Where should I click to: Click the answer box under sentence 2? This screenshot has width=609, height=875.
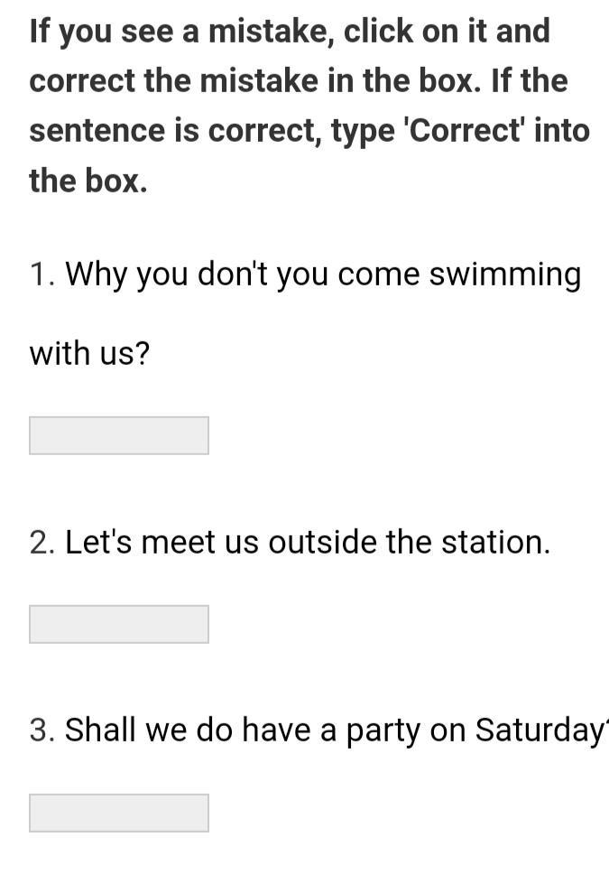tap(118, 624)
